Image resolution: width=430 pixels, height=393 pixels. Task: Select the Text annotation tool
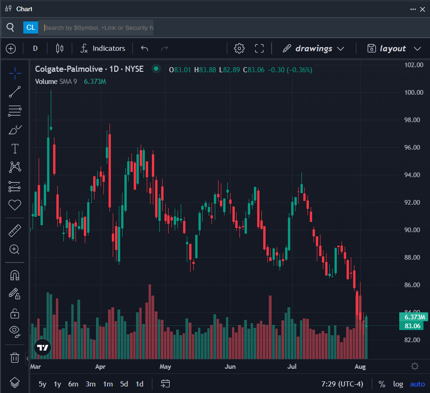15,149
